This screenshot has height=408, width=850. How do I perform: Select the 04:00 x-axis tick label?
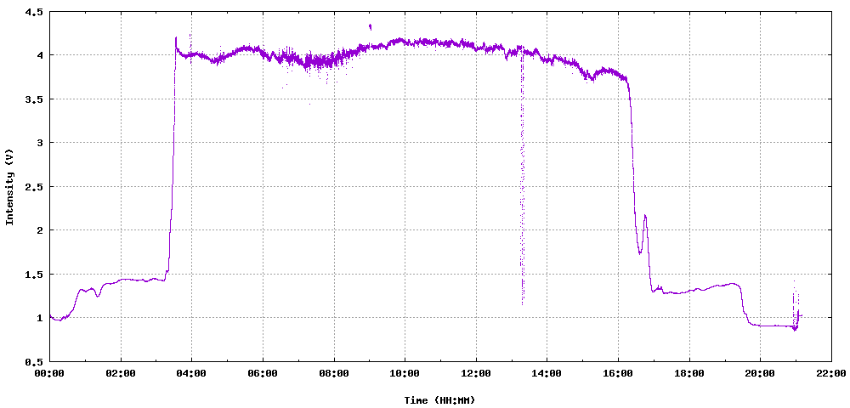pos(192,373)
